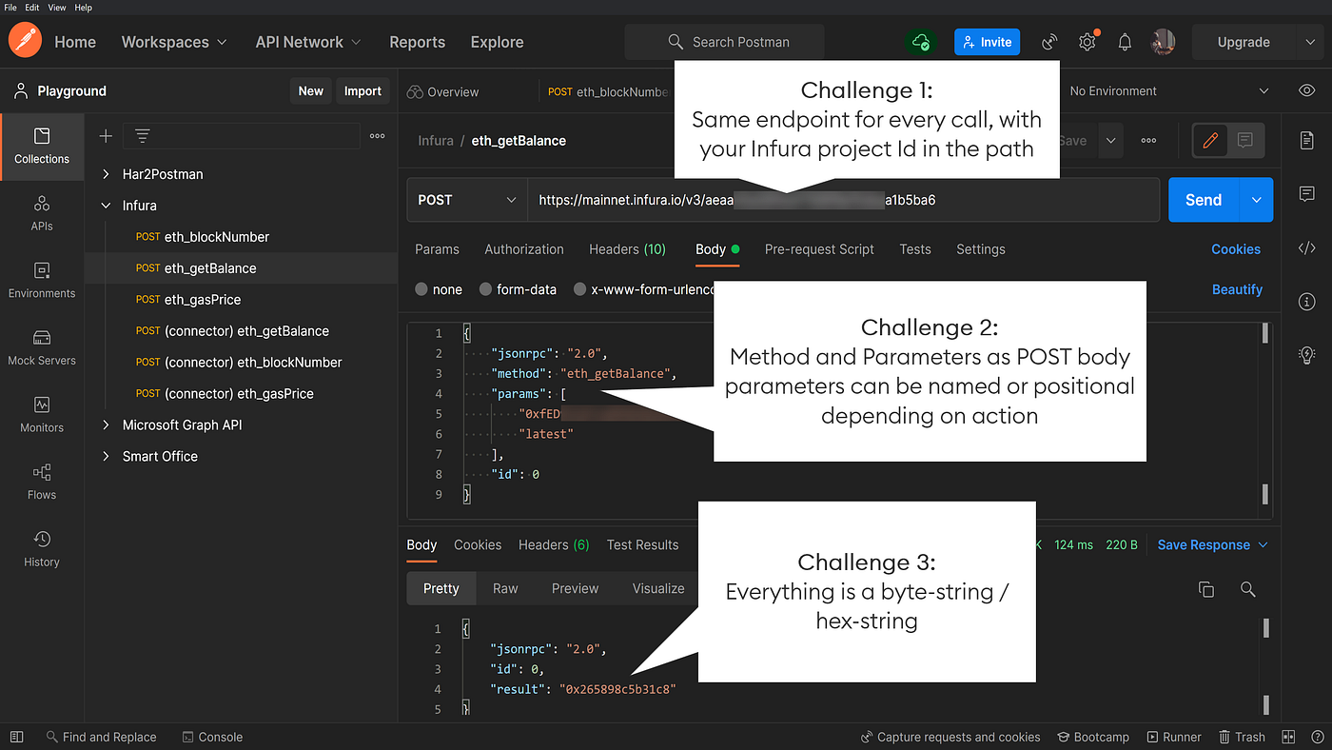Open Flows in the sidebar
1332x750 pixels.
[42, 483]
